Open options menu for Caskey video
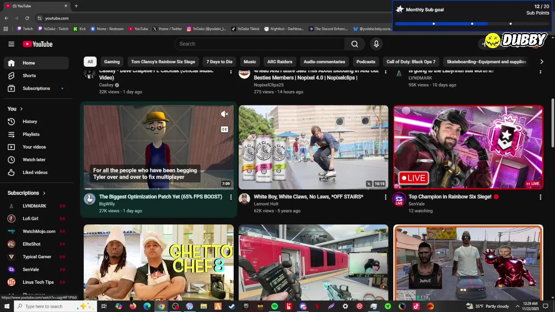This screenshot has height=312, width=555. (231, 72)
